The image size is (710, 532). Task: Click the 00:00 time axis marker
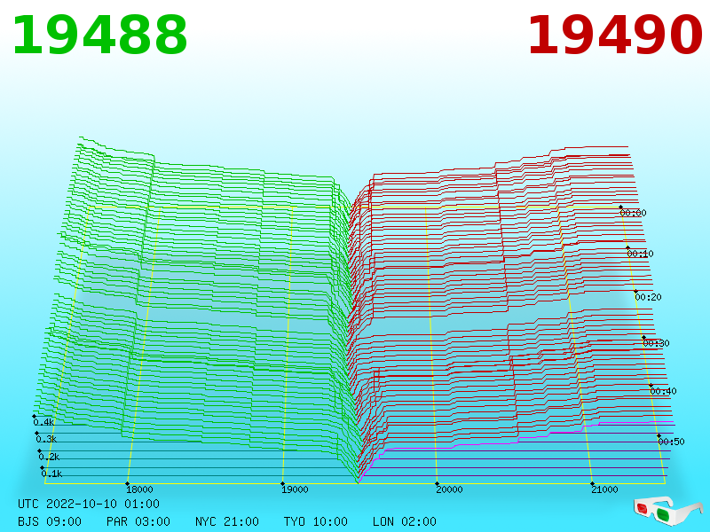pos(633,213)
